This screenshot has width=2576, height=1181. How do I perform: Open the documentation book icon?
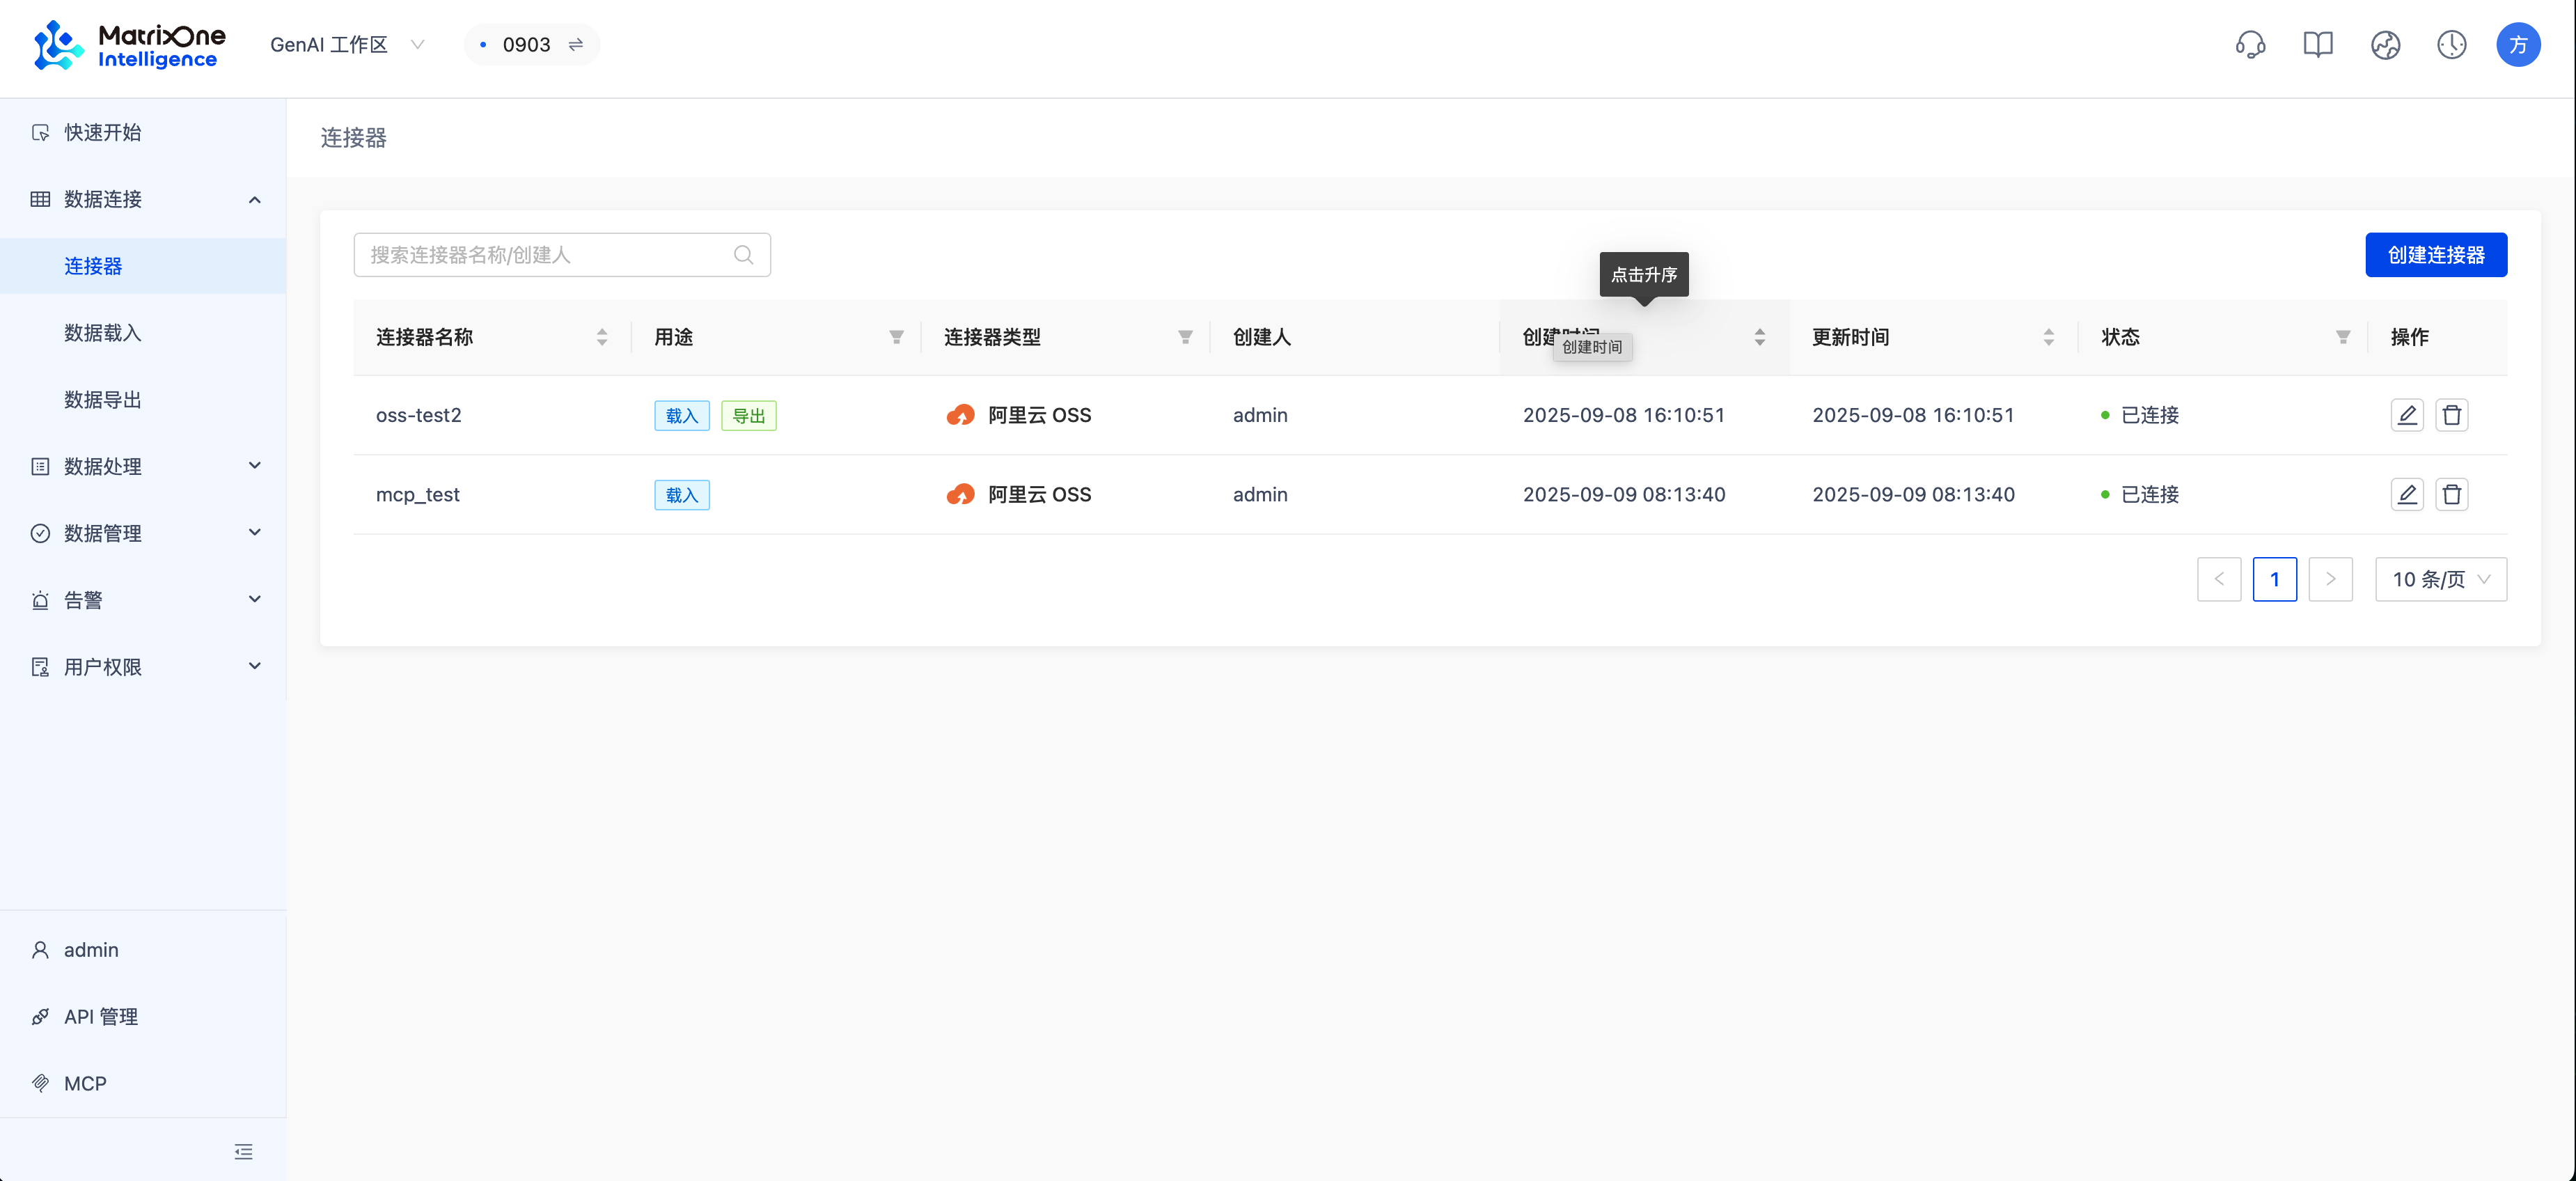[x=2317, y=45]
